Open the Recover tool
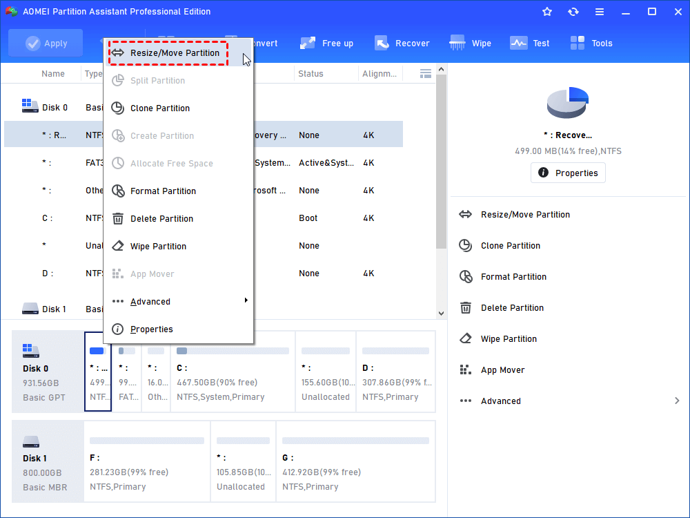This screenshot has width=690, height=518. click(x=402, y=43)
